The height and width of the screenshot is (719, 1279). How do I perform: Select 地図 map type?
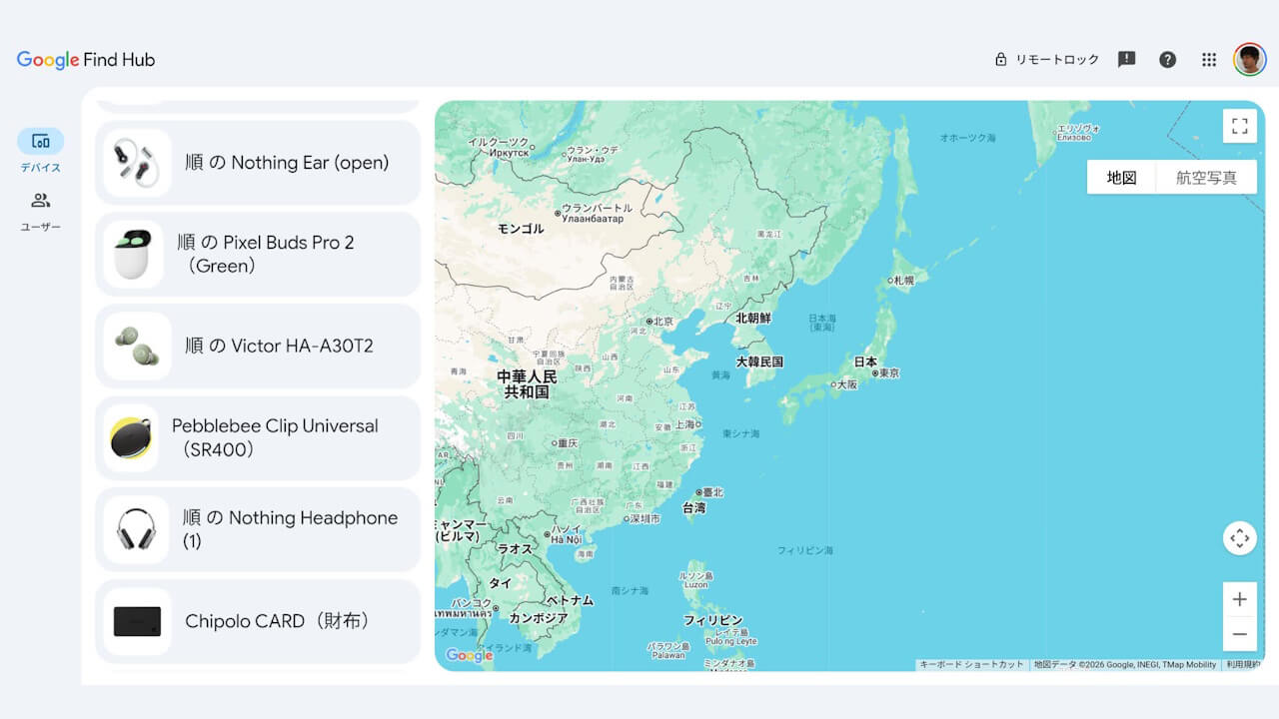click(x=1121, y=178)
